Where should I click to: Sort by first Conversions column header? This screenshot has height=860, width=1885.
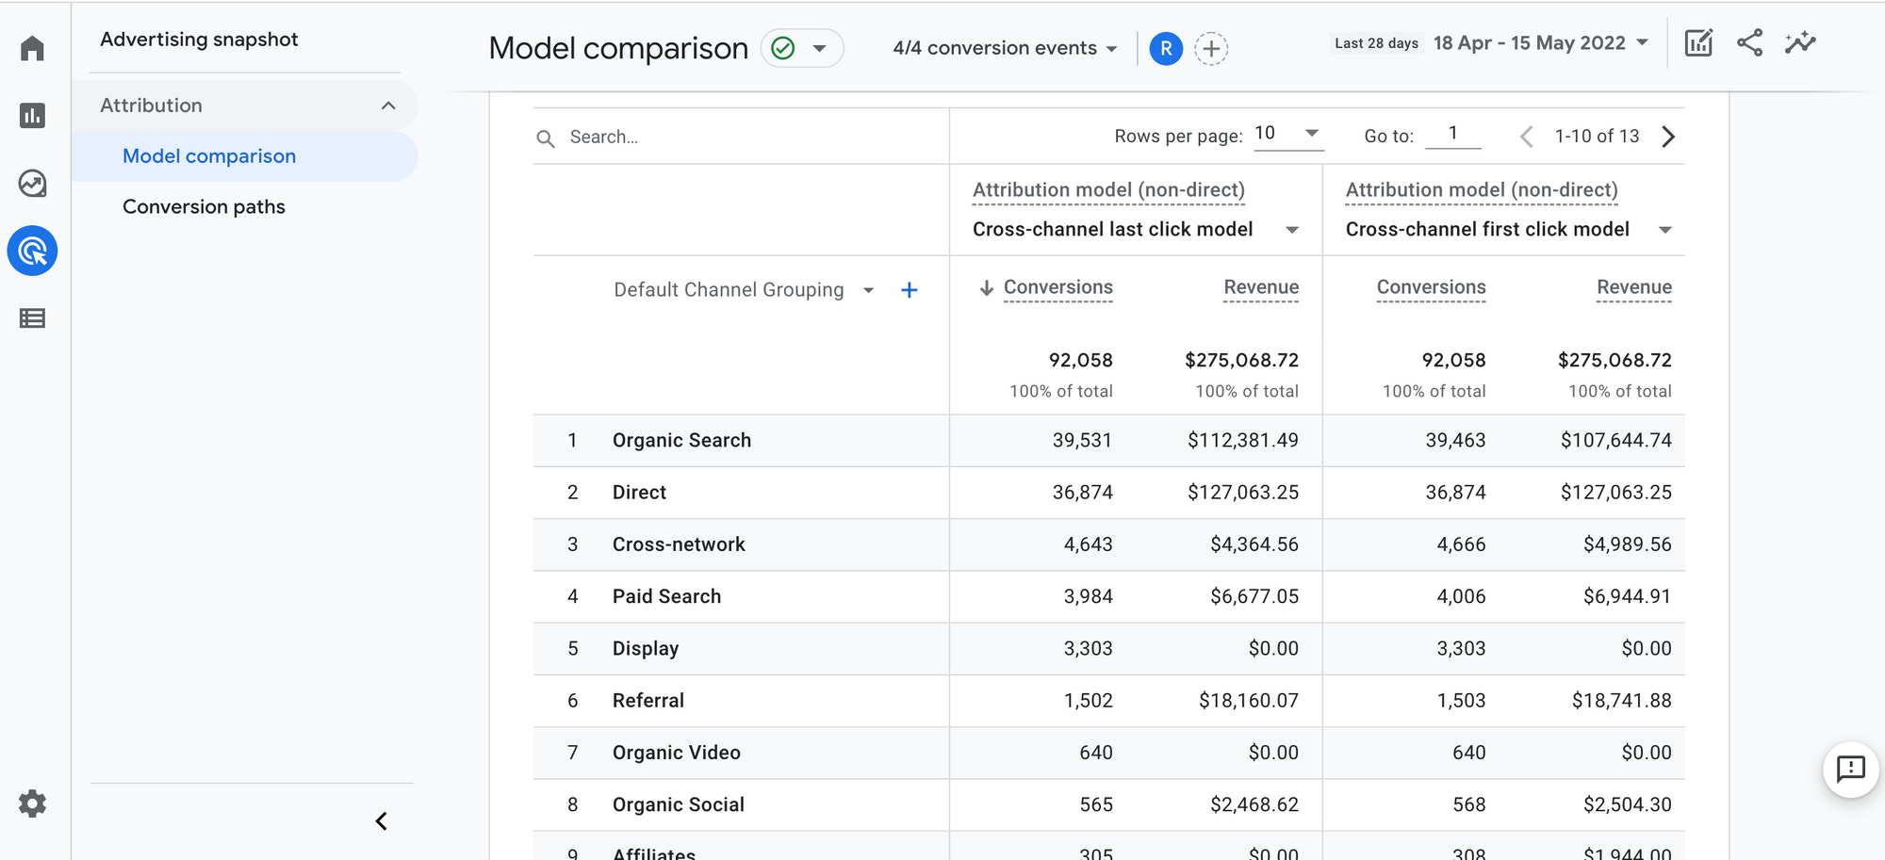[1057, 287]
